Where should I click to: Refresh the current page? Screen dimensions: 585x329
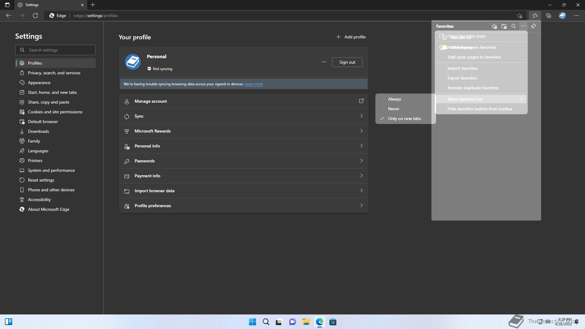point(35,16)
